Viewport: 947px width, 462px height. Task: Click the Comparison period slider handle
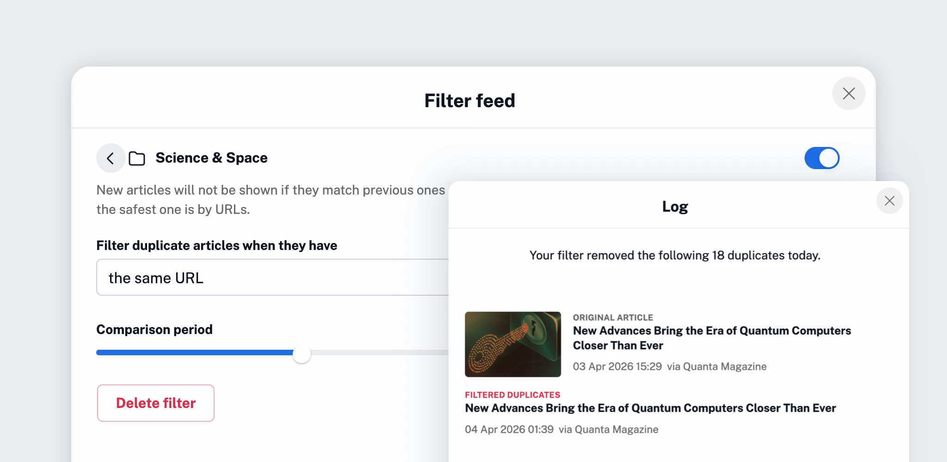(x=301, y=354)
